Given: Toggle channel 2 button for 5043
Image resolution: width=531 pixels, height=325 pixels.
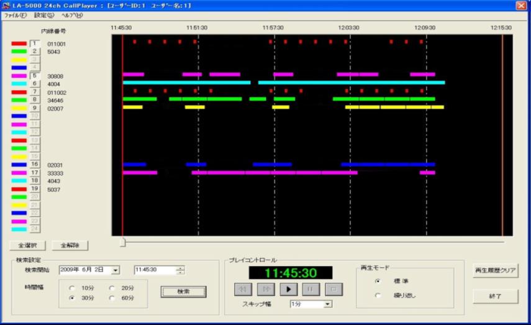Looking at the screenshot, I should pos(35,51).
